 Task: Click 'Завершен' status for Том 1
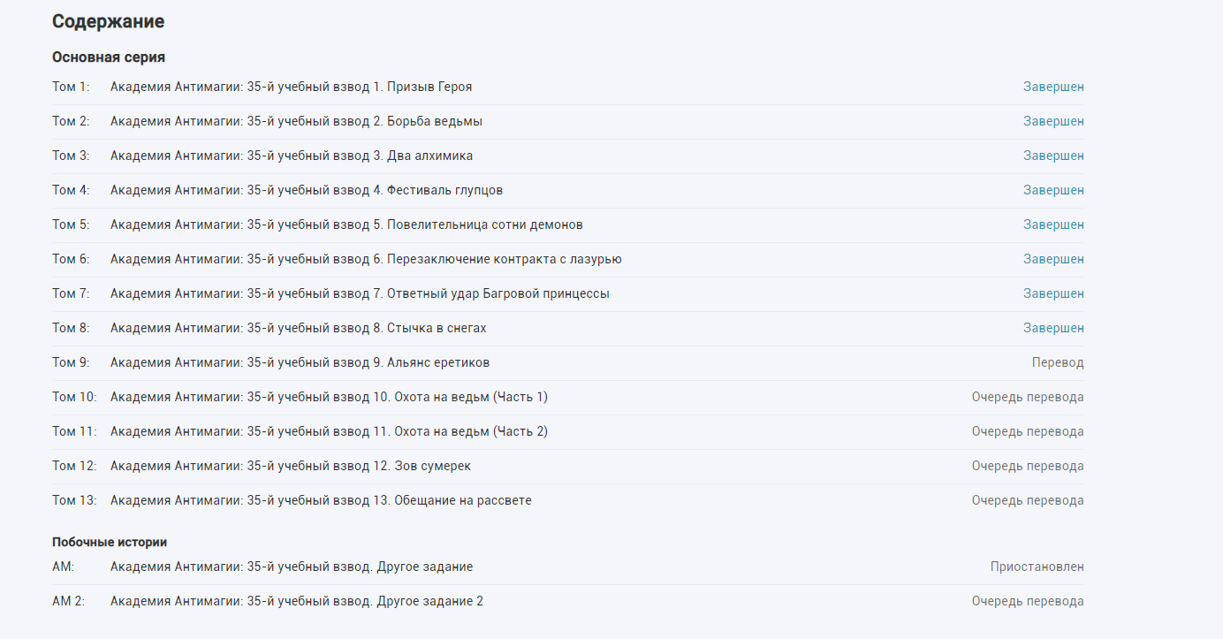pyautogui.click(x=1053, y=87)
